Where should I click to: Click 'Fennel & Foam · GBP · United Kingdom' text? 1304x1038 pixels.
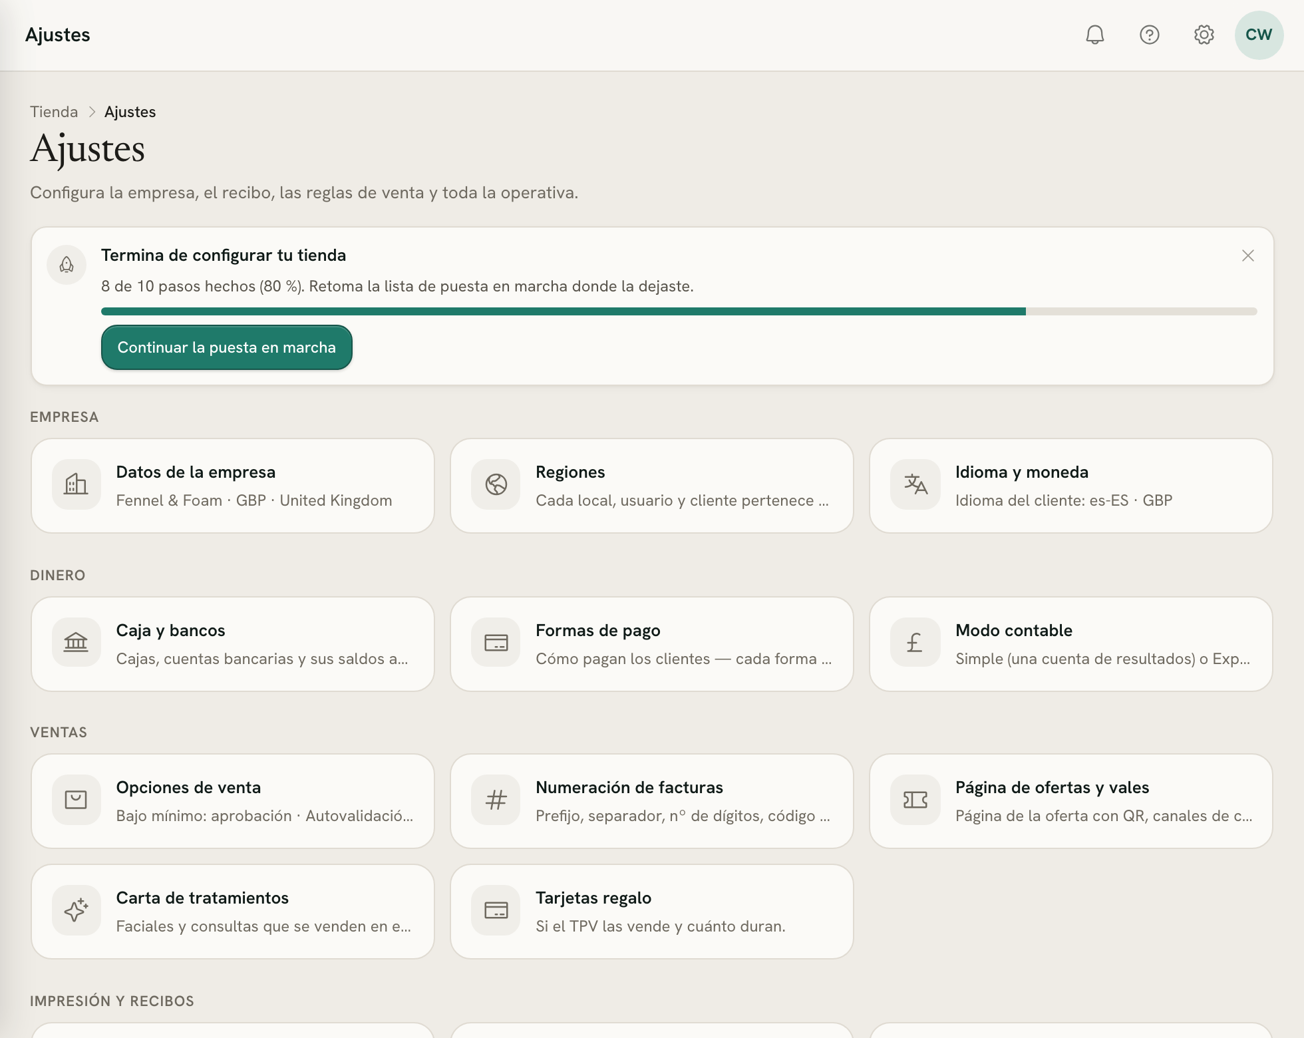tap(254, 500)
